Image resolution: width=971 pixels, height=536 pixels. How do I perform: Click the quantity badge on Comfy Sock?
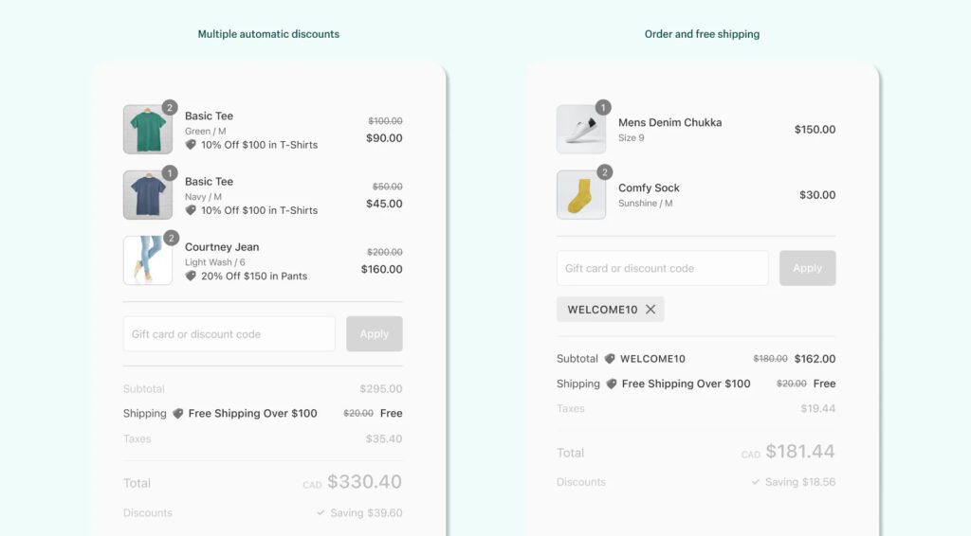(x=604, y=172)
